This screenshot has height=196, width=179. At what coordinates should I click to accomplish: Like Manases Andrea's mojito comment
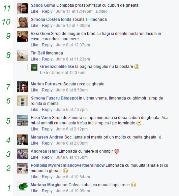[x=34, y=143]
